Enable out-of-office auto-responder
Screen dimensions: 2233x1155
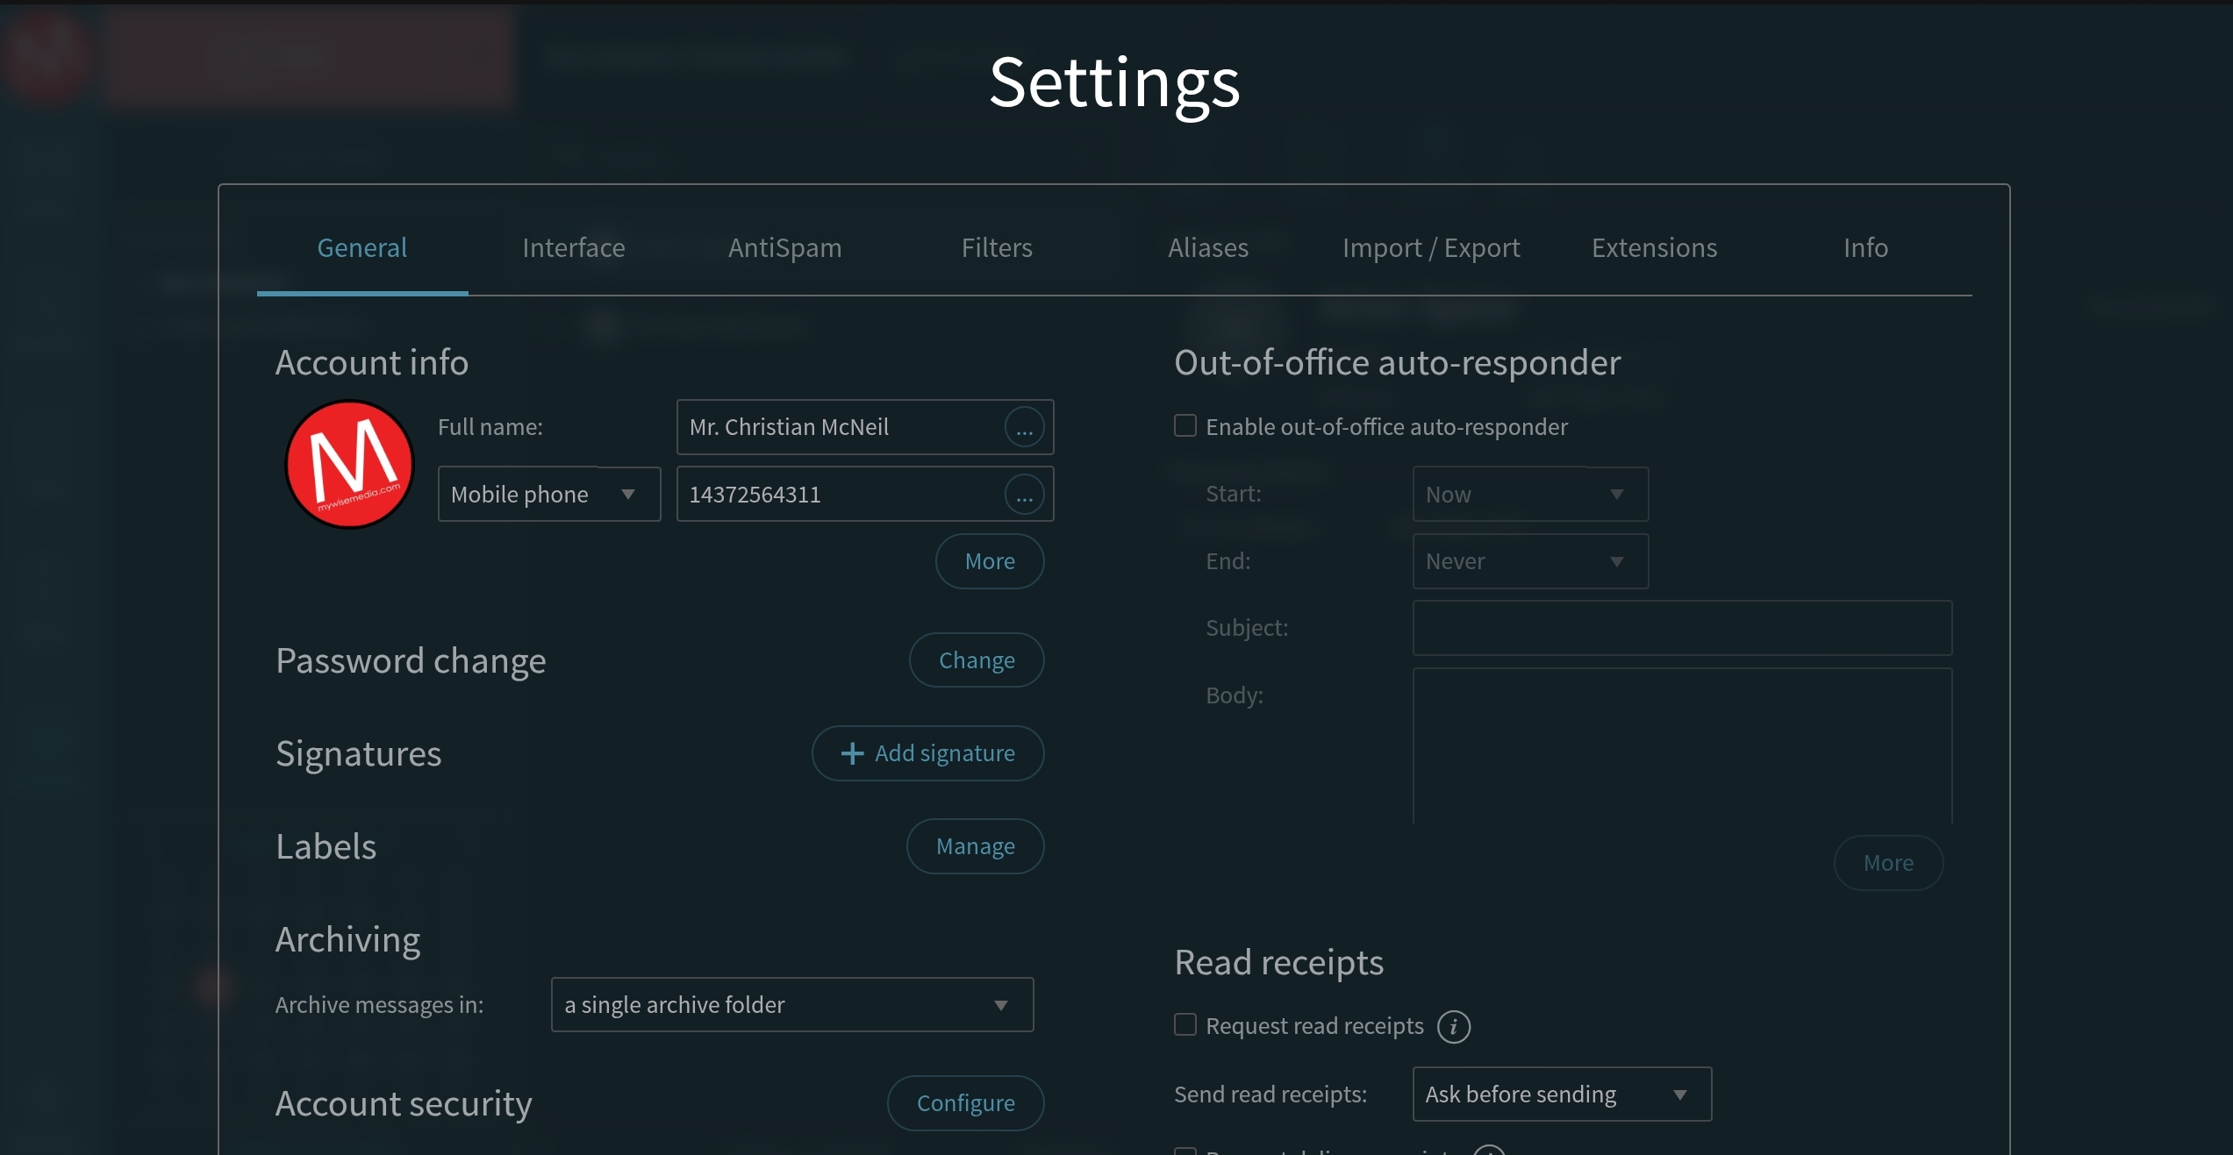coord(1184,425)
